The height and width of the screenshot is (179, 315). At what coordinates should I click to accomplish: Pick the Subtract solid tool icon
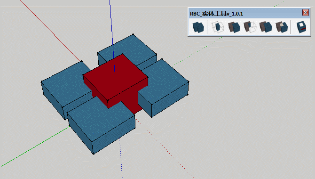tap(250, 27)
